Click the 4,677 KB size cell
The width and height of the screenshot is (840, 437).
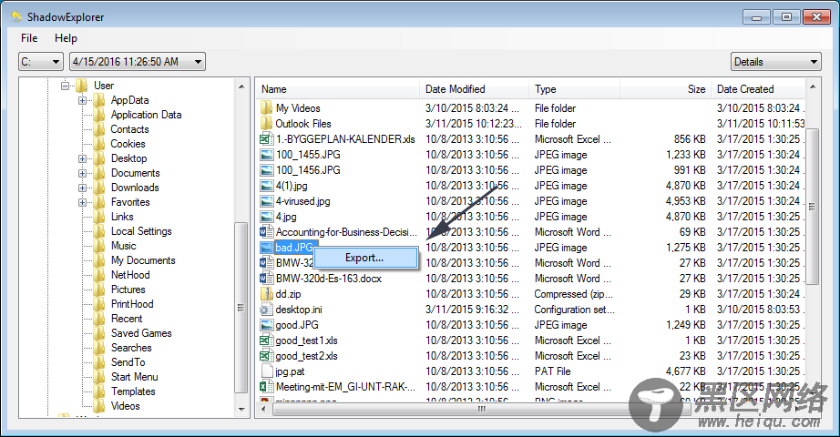tap(686, 371)
